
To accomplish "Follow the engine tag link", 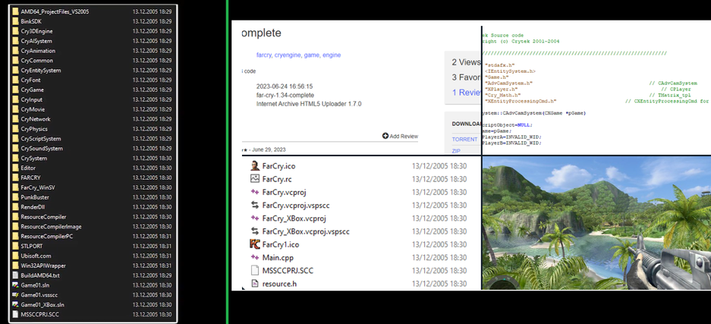I will [x=332, y=55].
